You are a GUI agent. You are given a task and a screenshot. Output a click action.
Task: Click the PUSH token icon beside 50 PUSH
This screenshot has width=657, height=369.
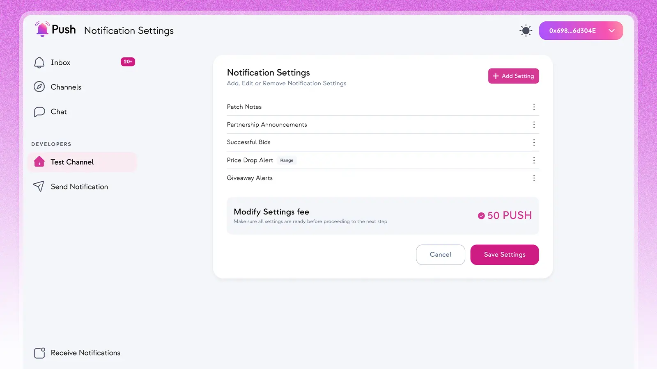481,215
